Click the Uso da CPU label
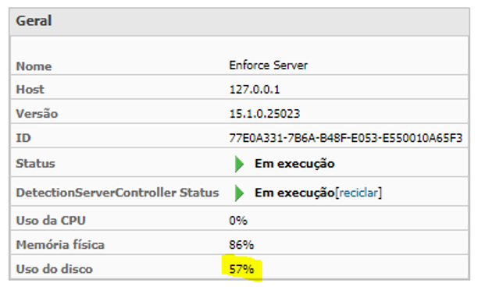 click(51, 221)
